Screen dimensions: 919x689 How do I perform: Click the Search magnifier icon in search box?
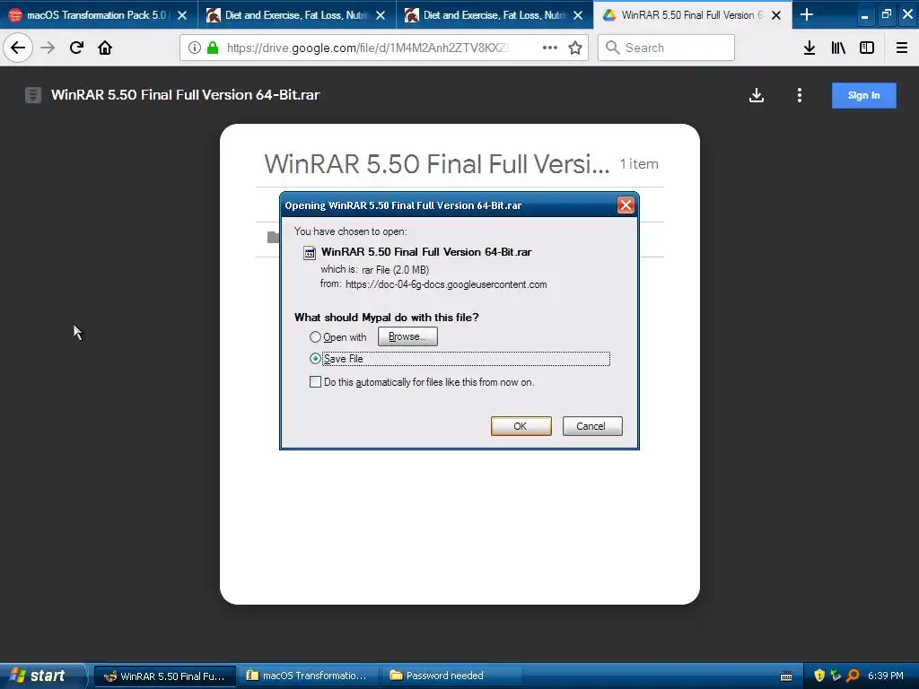612,48
